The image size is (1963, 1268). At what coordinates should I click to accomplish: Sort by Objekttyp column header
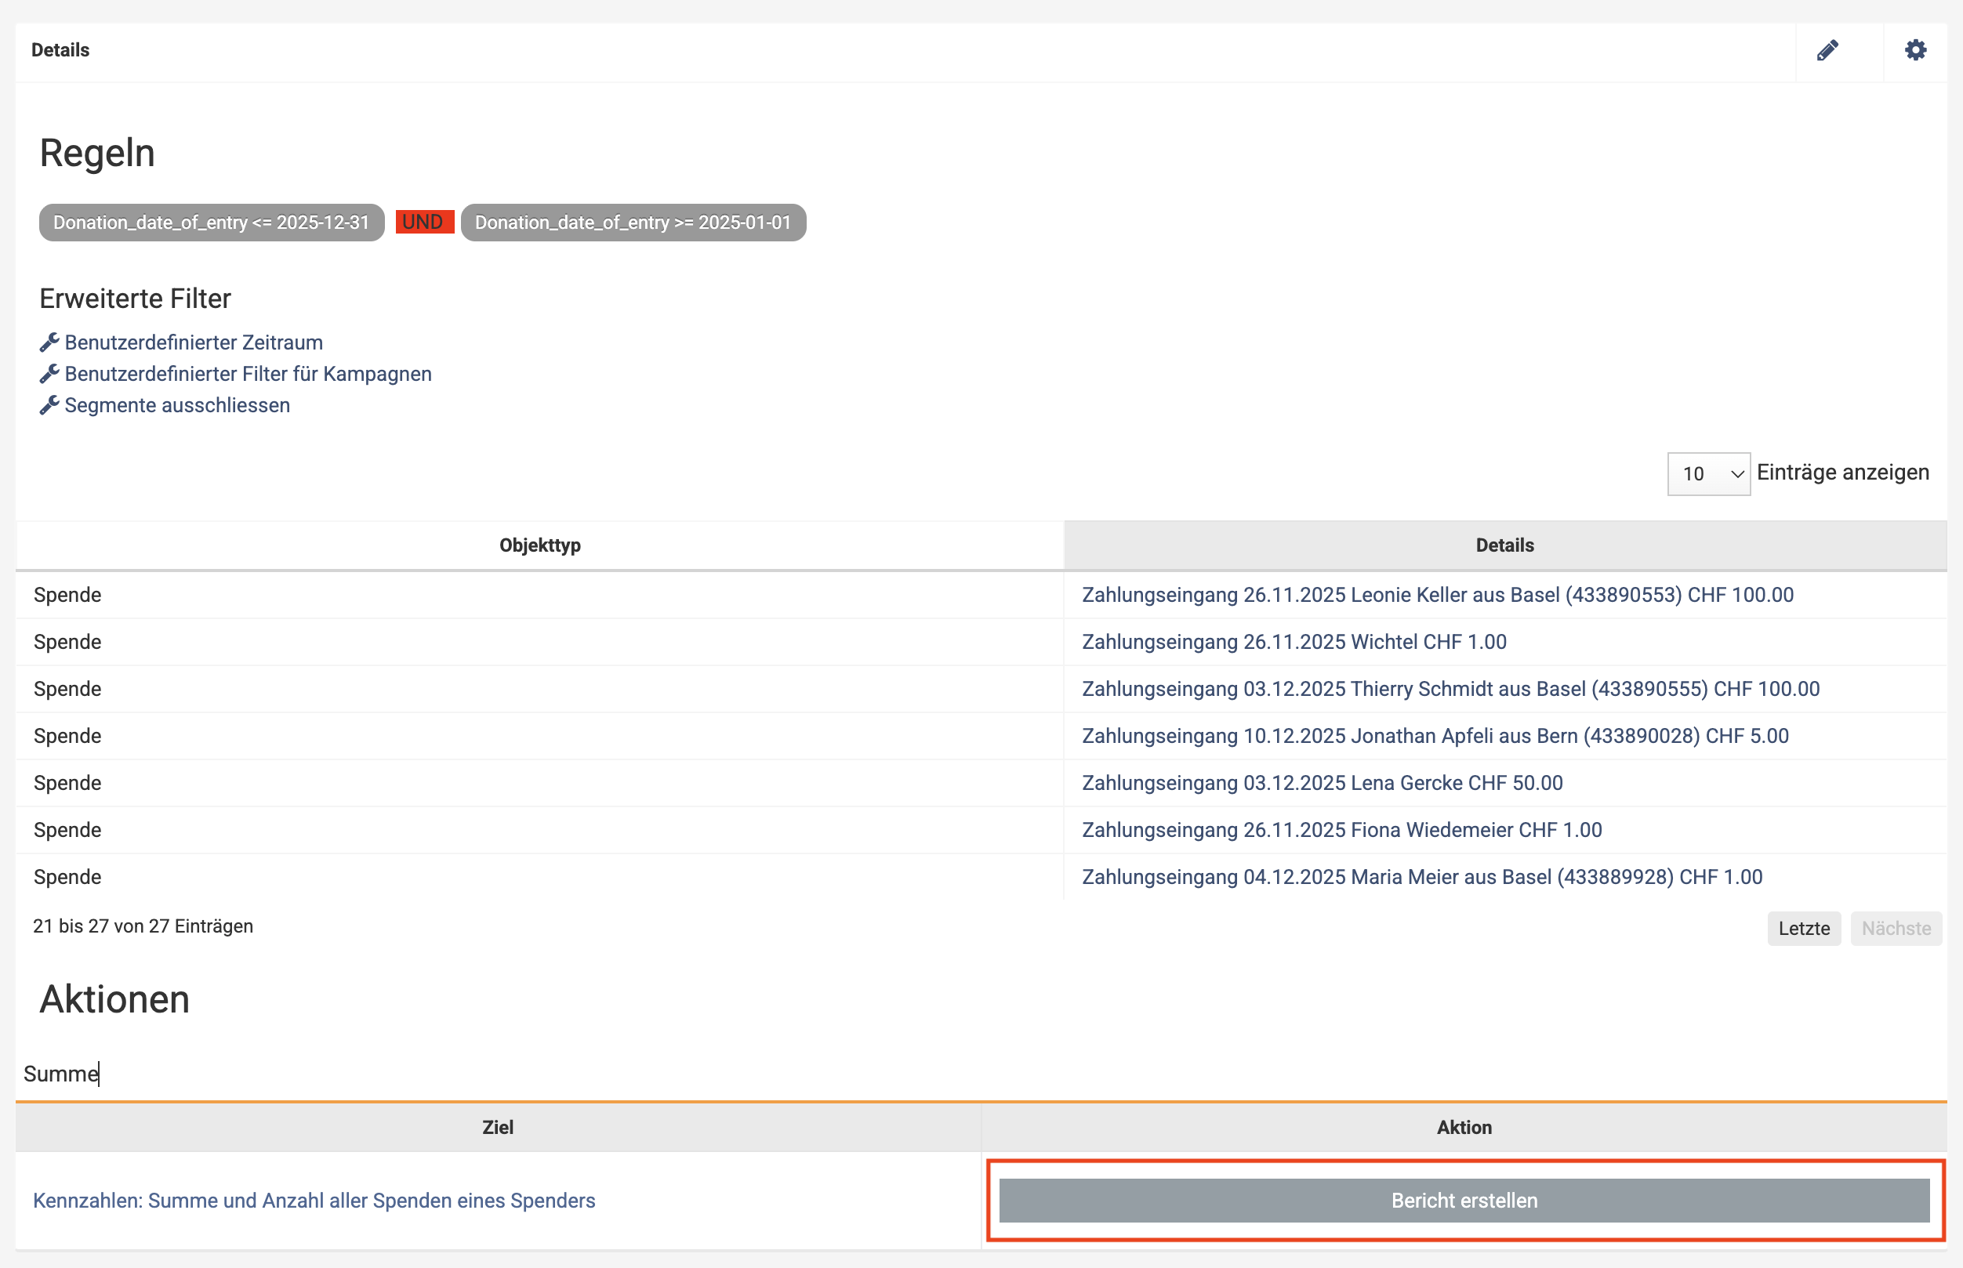539,545
